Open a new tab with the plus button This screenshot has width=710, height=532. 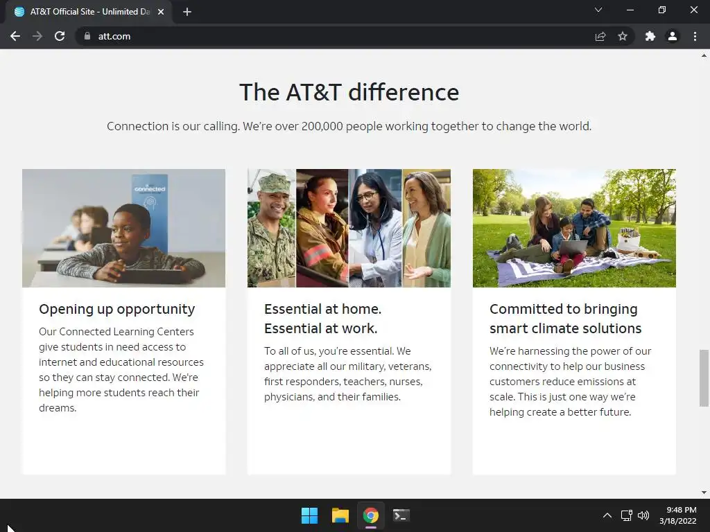tap(187, 12)
